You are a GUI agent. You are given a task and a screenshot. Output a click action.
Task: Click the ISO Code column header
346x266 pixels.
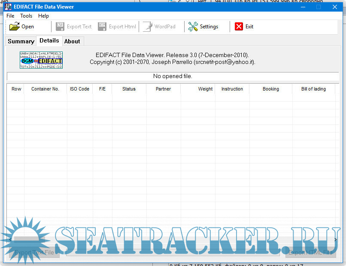(x=79, y=89)
